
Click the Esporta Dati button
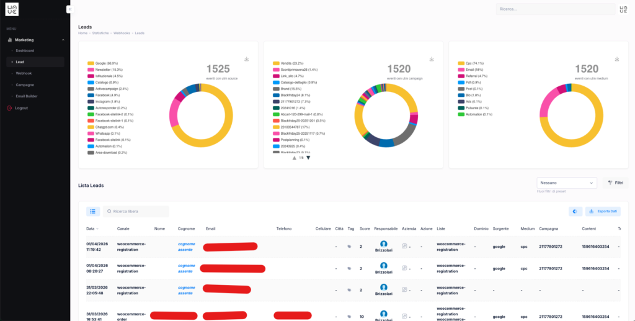603,211
